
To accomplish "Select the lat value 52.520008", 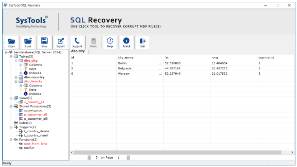I will [173, 63].
